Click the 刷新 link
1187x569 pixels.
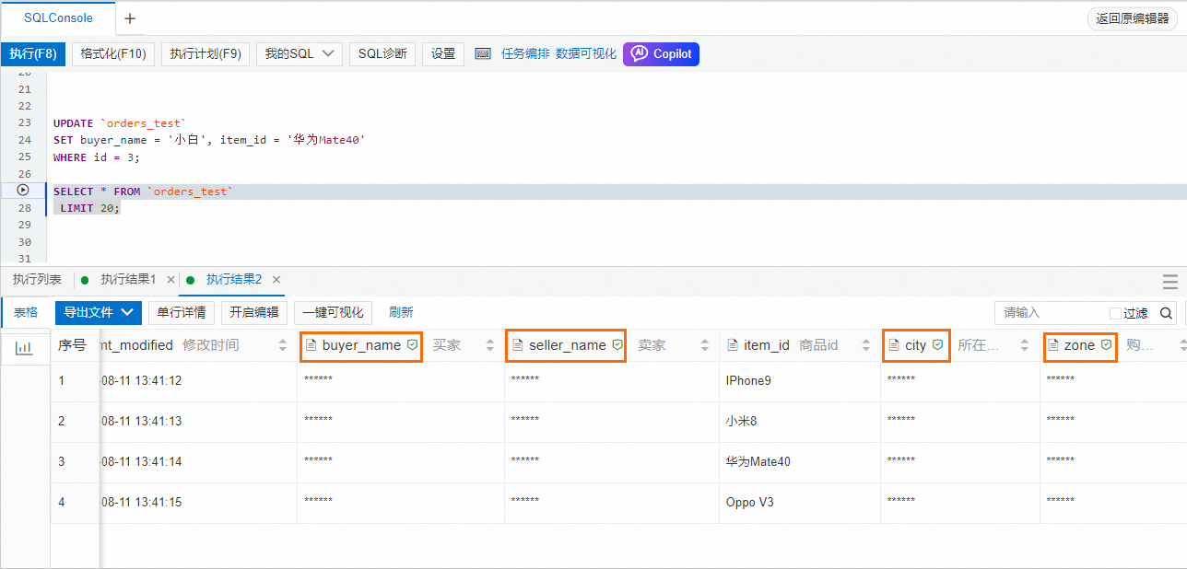(401, 313)
